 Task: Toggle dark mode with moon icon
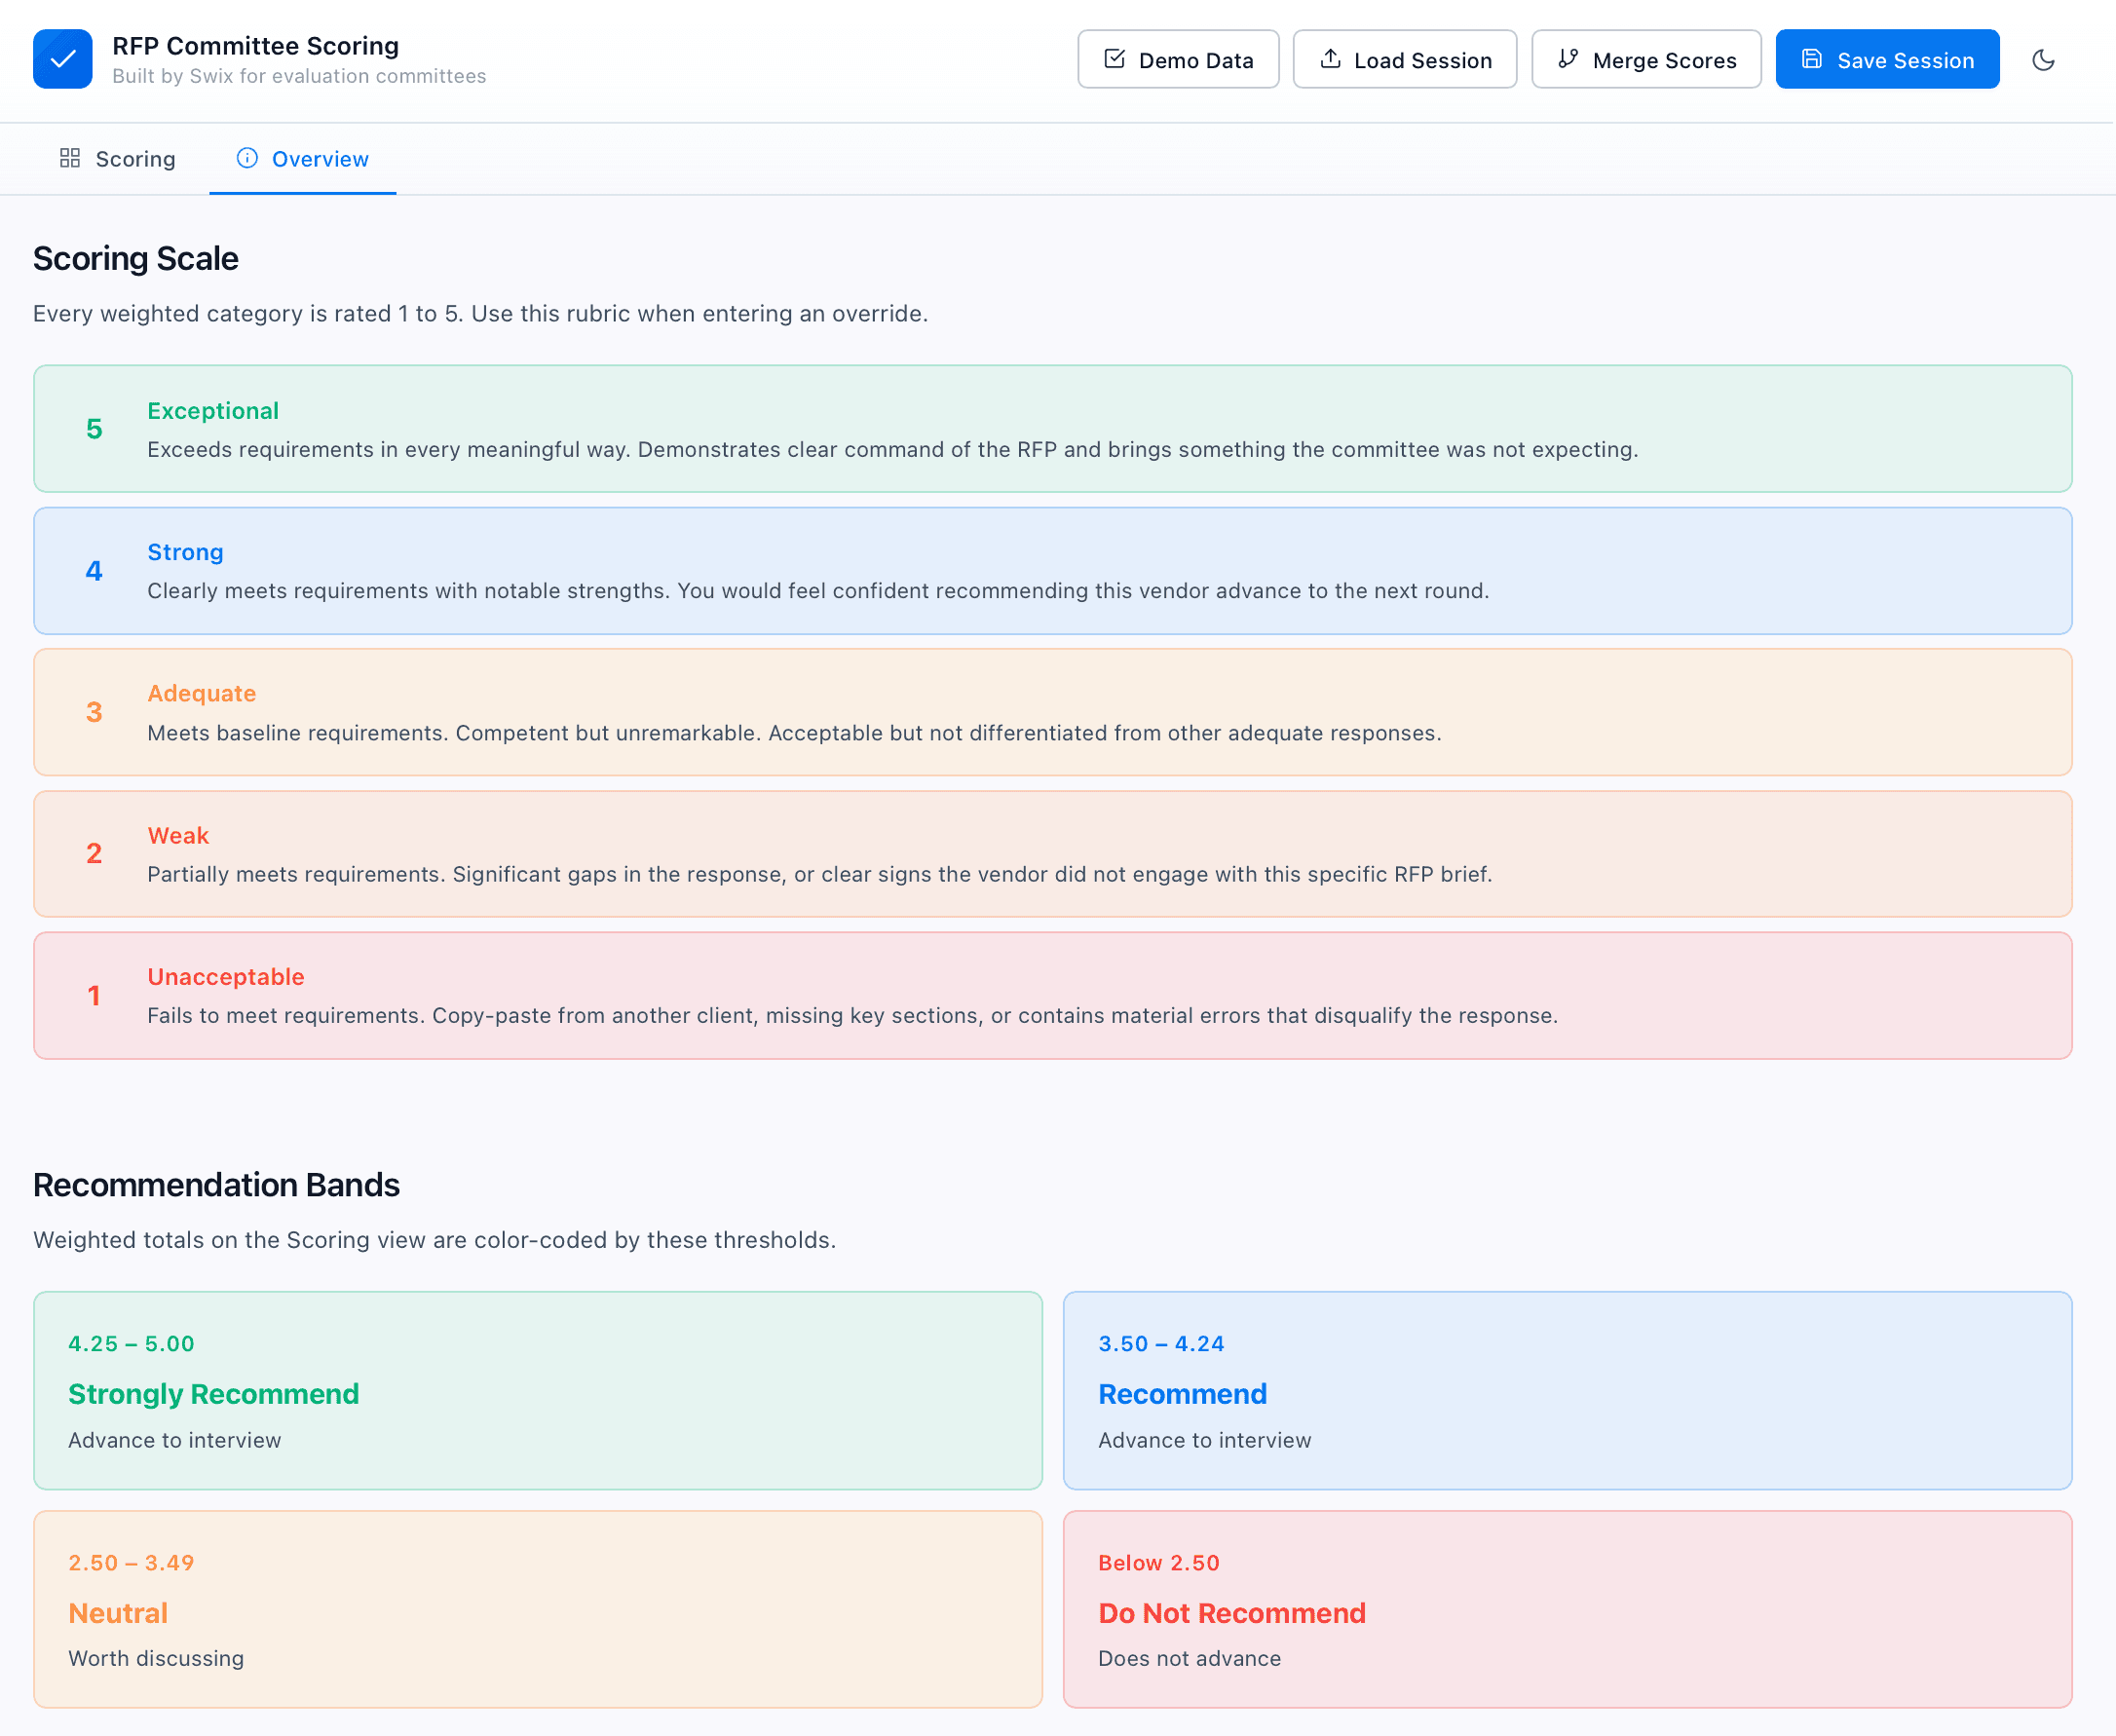point(2043,60)
